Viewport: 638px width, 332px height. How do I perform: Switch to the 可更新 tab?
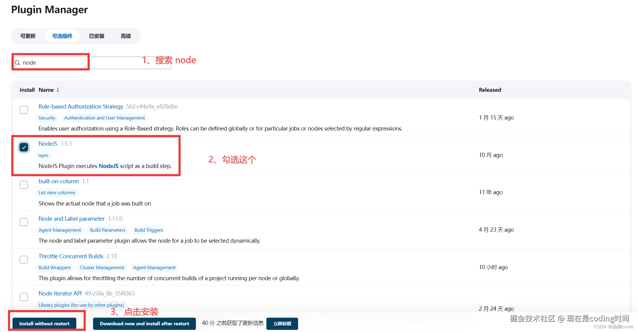click(28, 36)
